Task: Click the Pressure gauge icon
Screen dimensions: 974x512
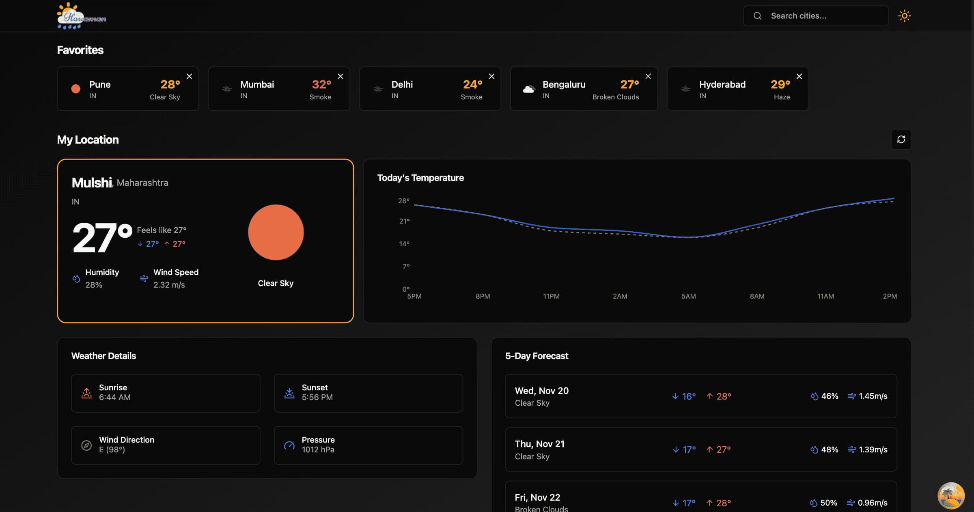Action: point(289,445)
